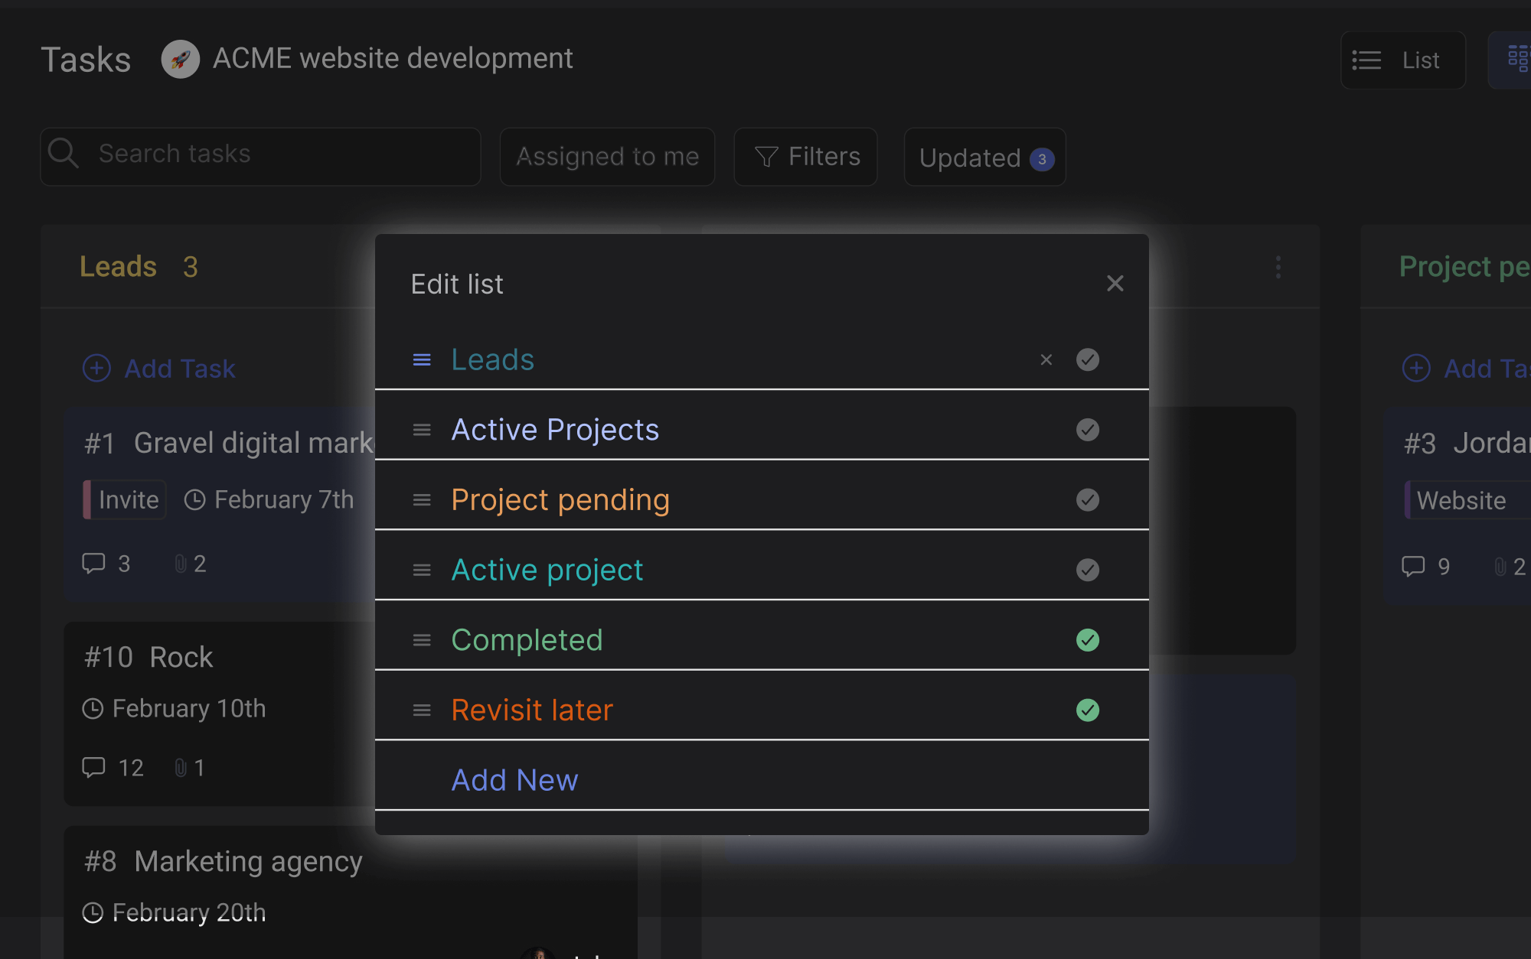
Task: Click Assigned to me filter button
Action: [x=607, y=157]
